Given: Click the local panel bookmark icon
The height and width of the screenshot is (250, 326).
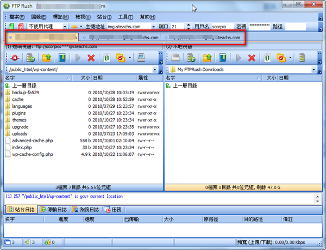Looking at the screenshot, I should tap(222, 58).
